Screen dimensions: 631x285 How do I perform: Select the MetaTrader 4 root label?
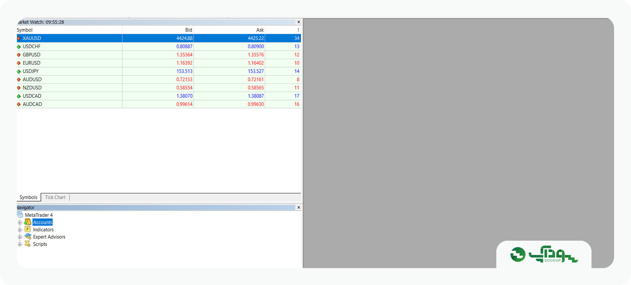(39, 215)
